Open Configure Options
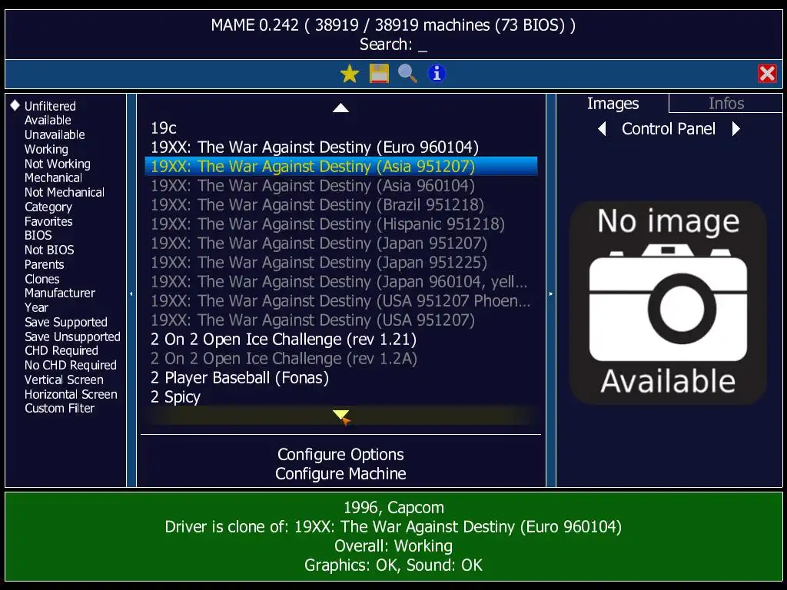This screenshot has height=590, width=787. [340, 455]
